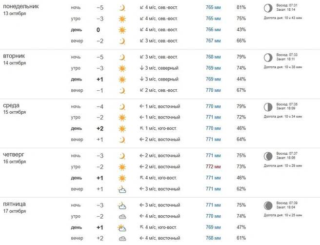
Task: Open the "пятница" day heading
Action: (x=15, y=204)
